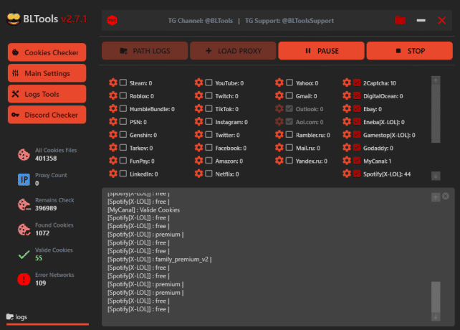Open TikTok settings gear icon
This screenshot has height=330, width=460.
click(198, 108)
